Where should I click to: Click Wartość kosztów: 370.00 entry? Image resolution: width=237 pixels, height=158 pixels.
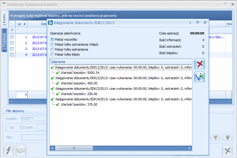click(x=79, y=104)
